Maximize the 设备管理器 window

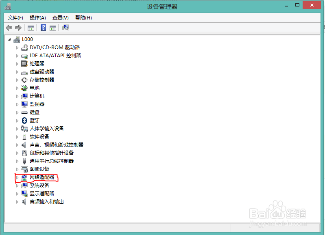click(297, 5)
